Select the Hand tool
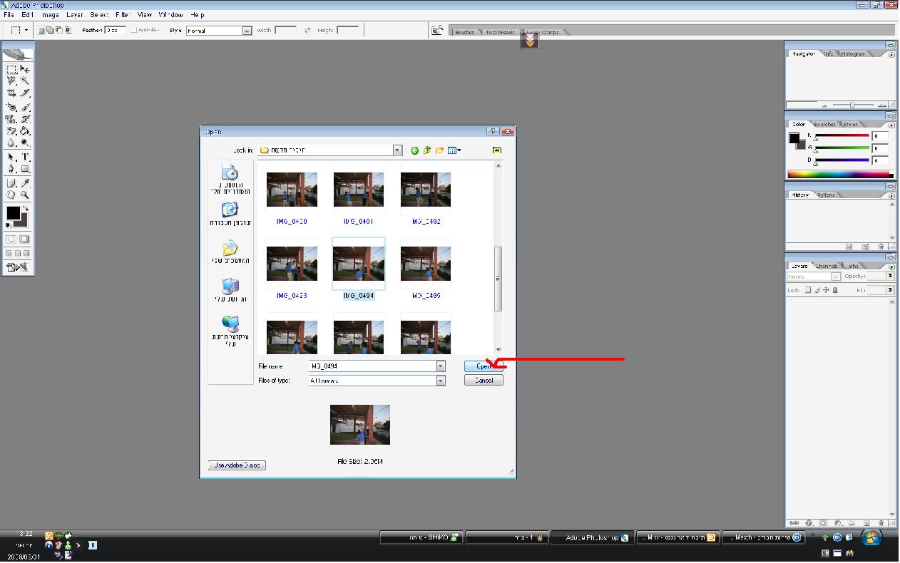 coord(12,195)
